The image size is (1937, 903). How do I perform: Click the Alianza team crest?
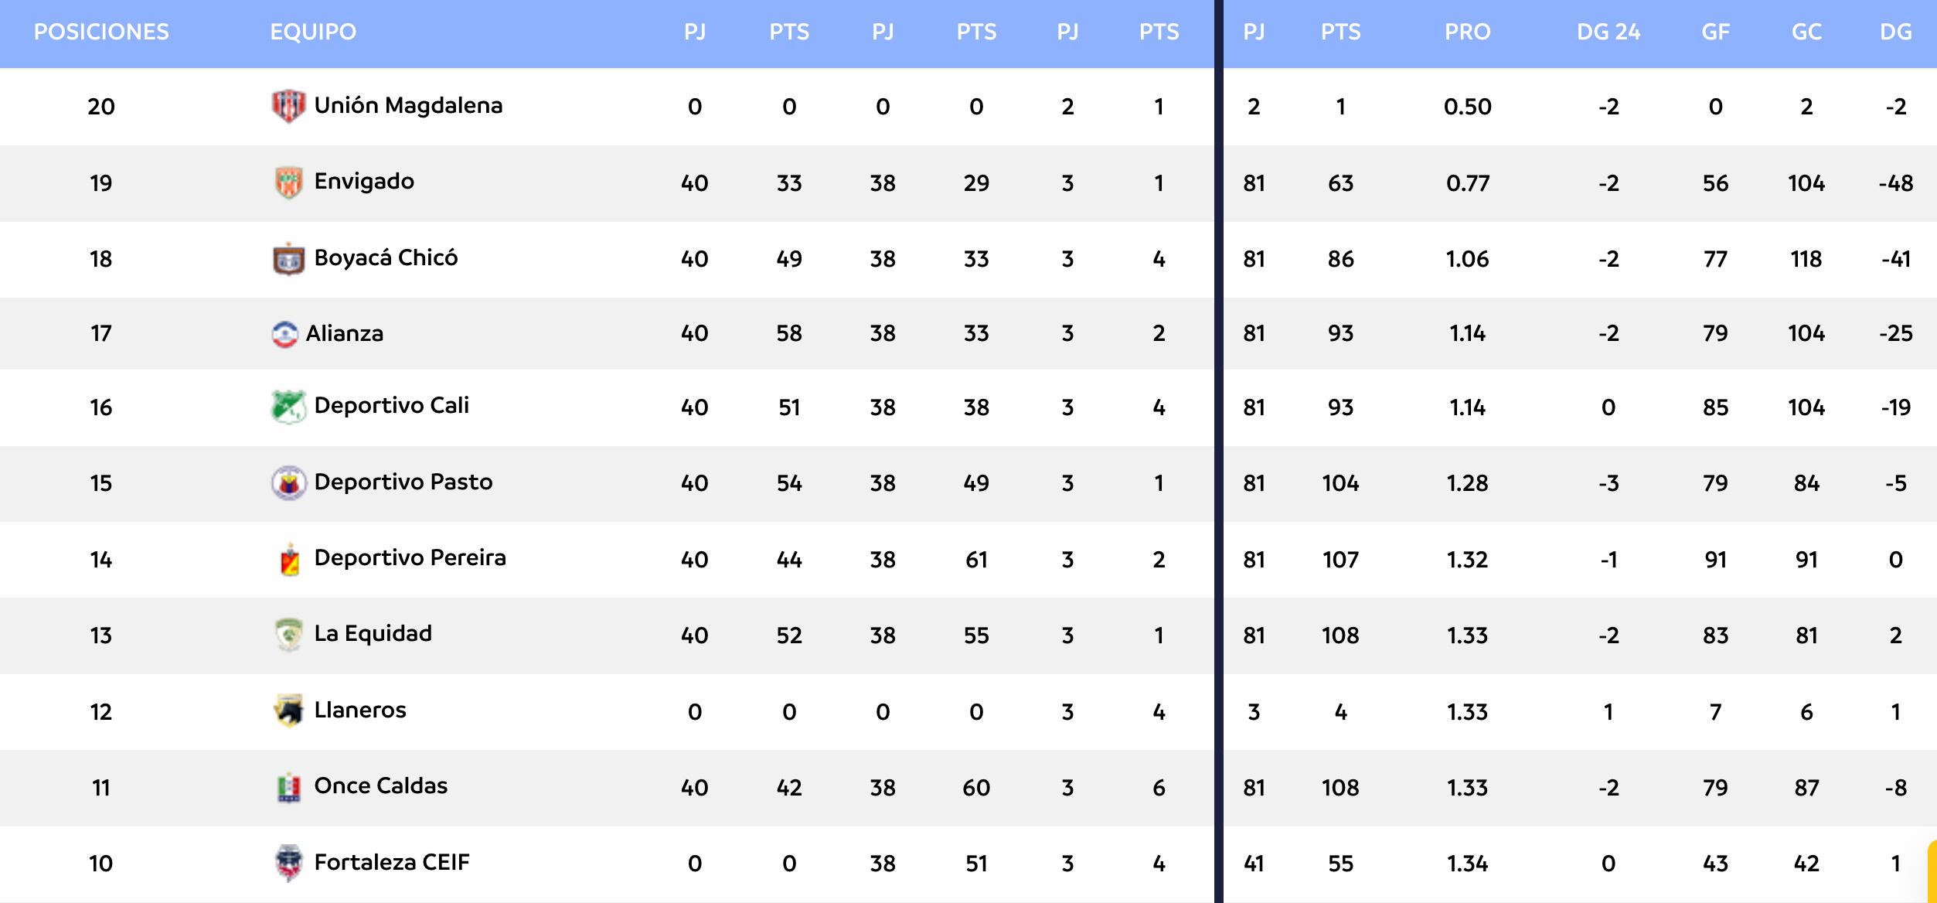tap(284, 334)
